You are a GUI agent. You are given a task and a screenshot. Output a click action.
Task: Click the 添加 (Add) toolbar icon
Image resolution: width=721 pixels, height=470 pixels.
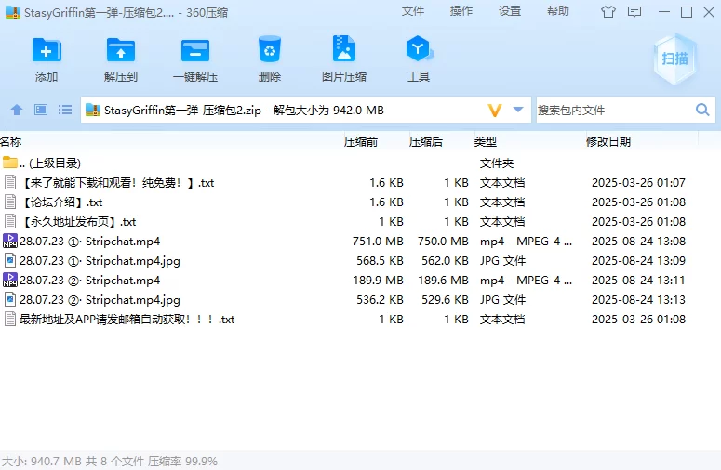(47, 50)
